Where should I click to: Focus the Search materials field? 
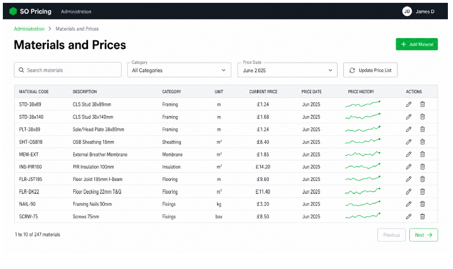tap(68, 70)
